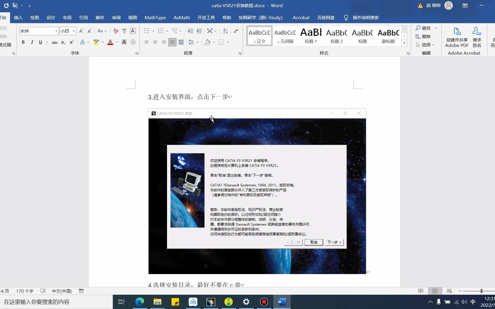Clear all formatting with eraser icon
Screen dimensions: 495x309
click(x=116, y=31)
